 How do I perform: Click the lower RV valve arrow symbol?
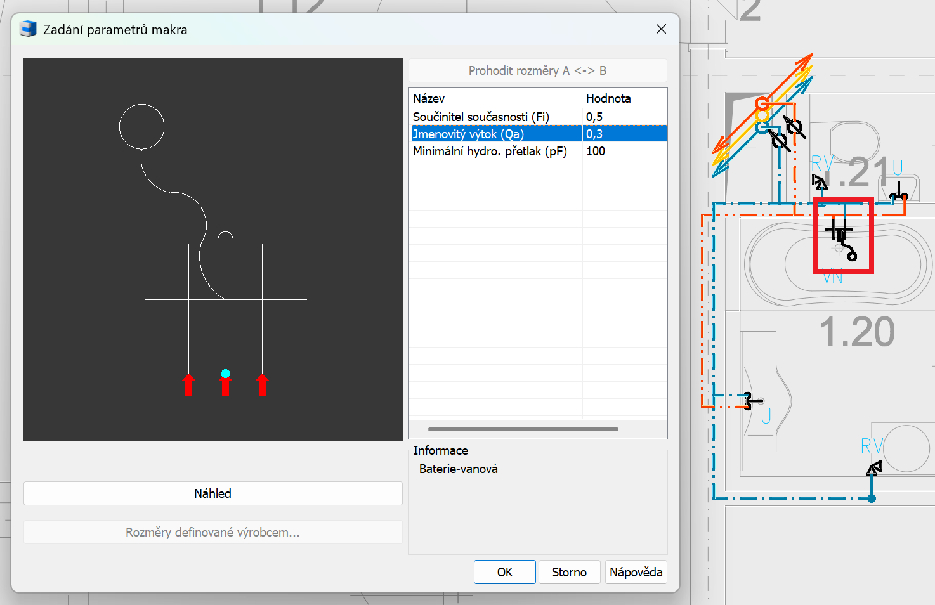point(874,469)
